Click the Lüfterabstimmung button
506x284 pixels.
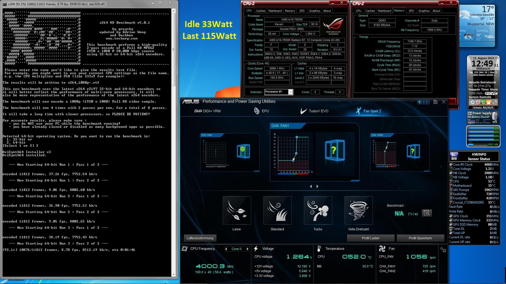pos(200,238)
